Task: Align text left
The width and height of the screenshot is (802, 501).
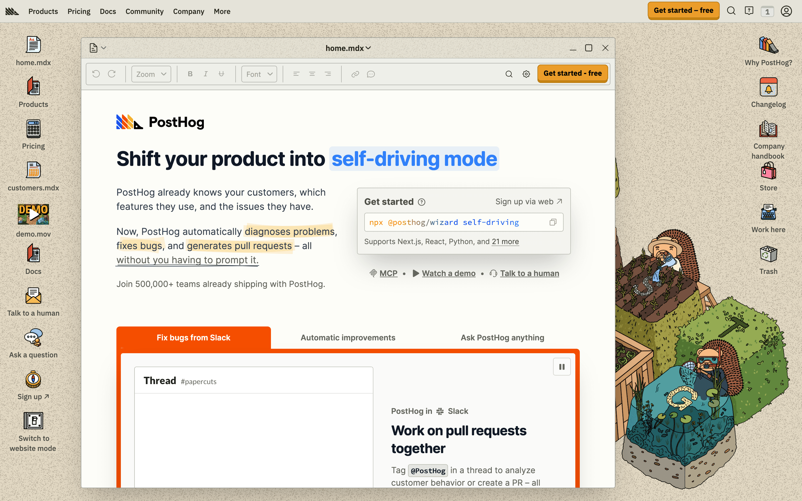Action: [x=296, y=74]
